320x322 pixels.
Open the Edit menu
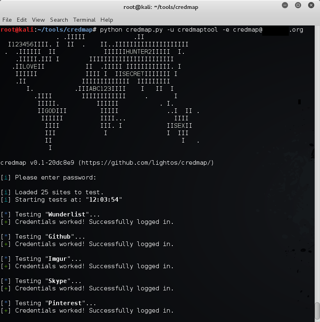click(x=22, y=20)
